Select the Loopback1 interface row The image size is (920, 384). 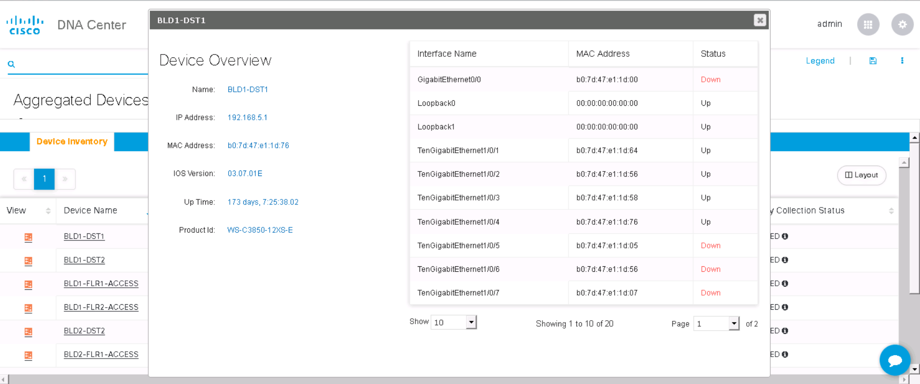tap(584, 127)
